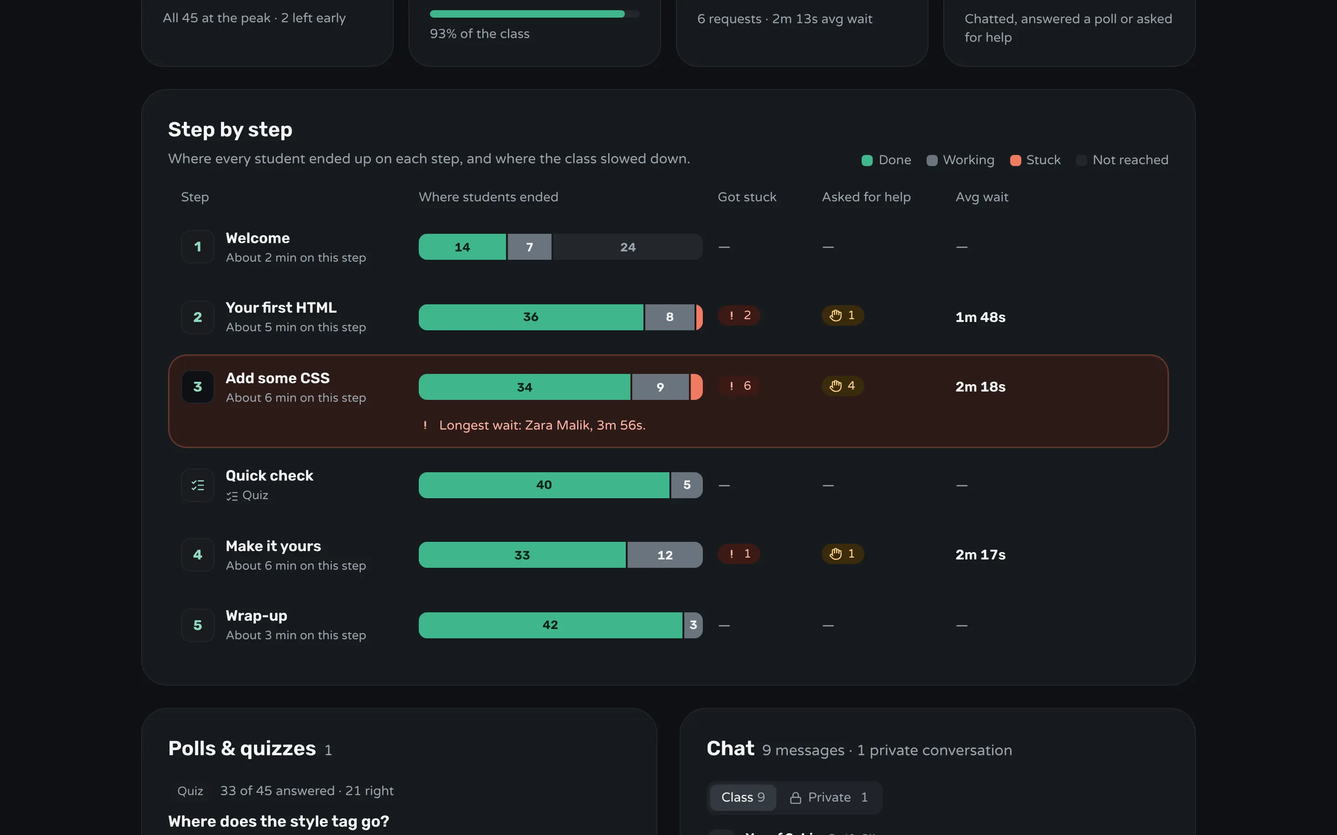Click the Not reached legend swatch
1337x835 pixels.
[x=1081, y=161]
